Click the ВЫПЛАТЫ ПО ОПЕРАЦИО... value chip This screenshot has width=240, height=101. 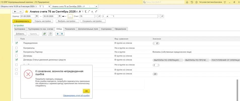168,60
